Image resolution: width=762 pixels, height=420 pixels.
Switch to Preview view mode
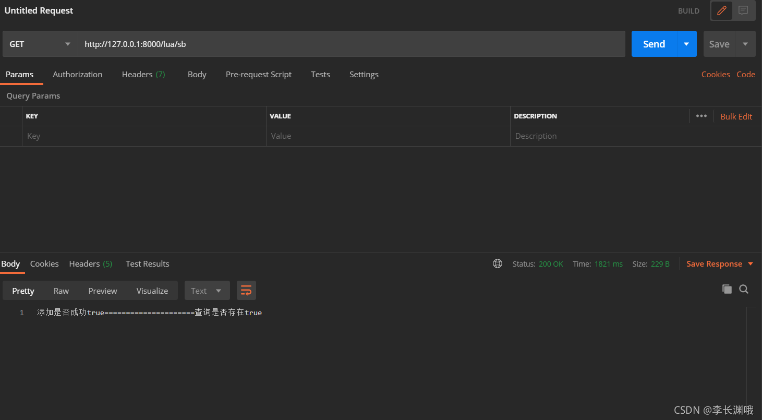pos(103,291)
